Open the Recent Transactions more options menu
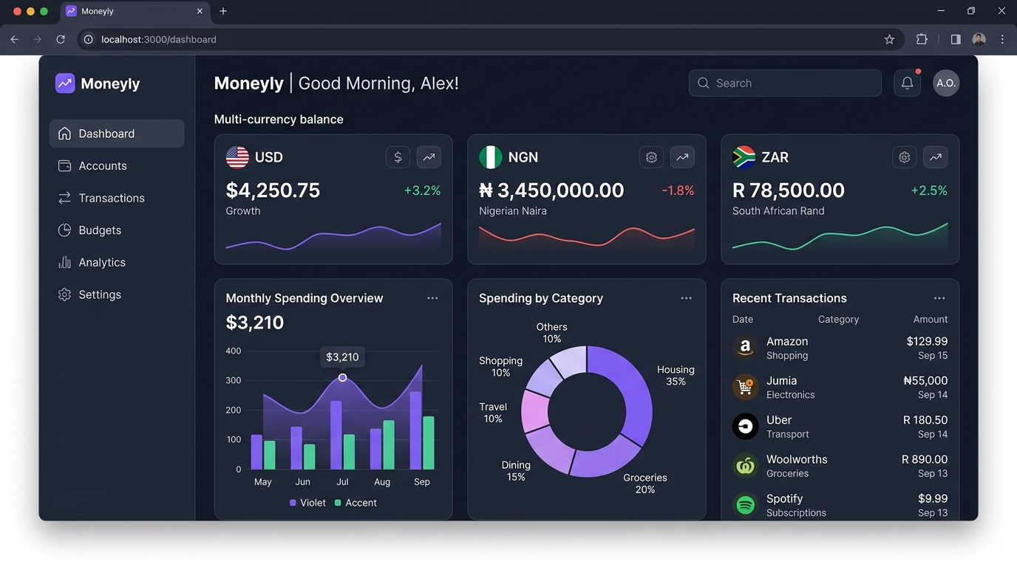 point(939,298)
